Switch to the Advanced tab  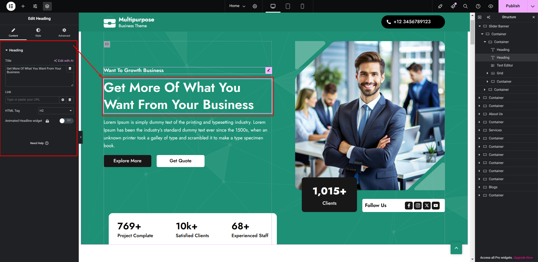(64, 32)
